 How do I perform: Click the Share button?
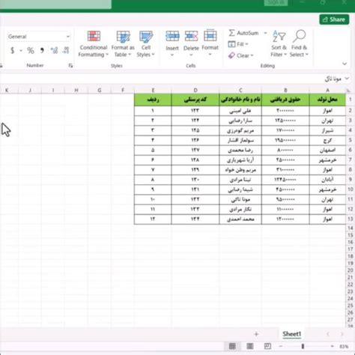[x=334, y=19]
